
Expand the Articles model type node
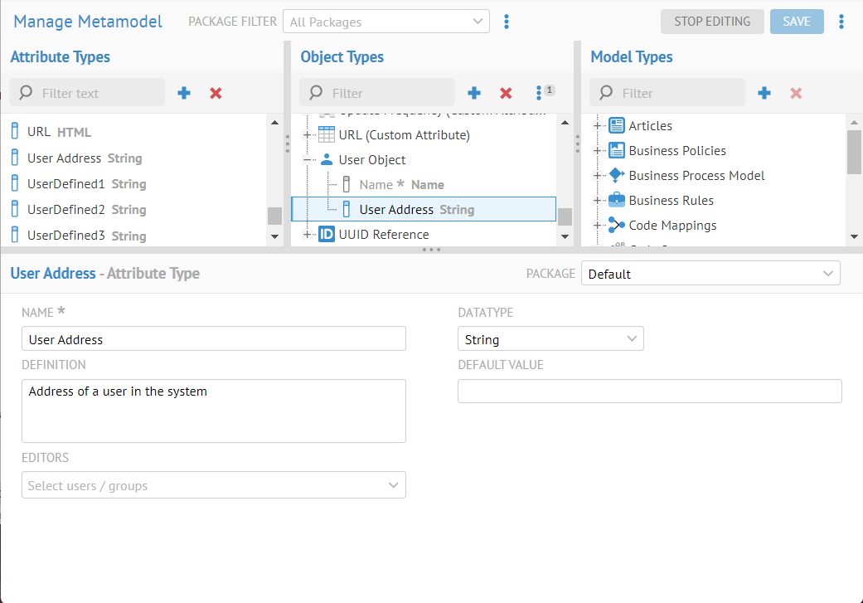click(x=597, y=126)
